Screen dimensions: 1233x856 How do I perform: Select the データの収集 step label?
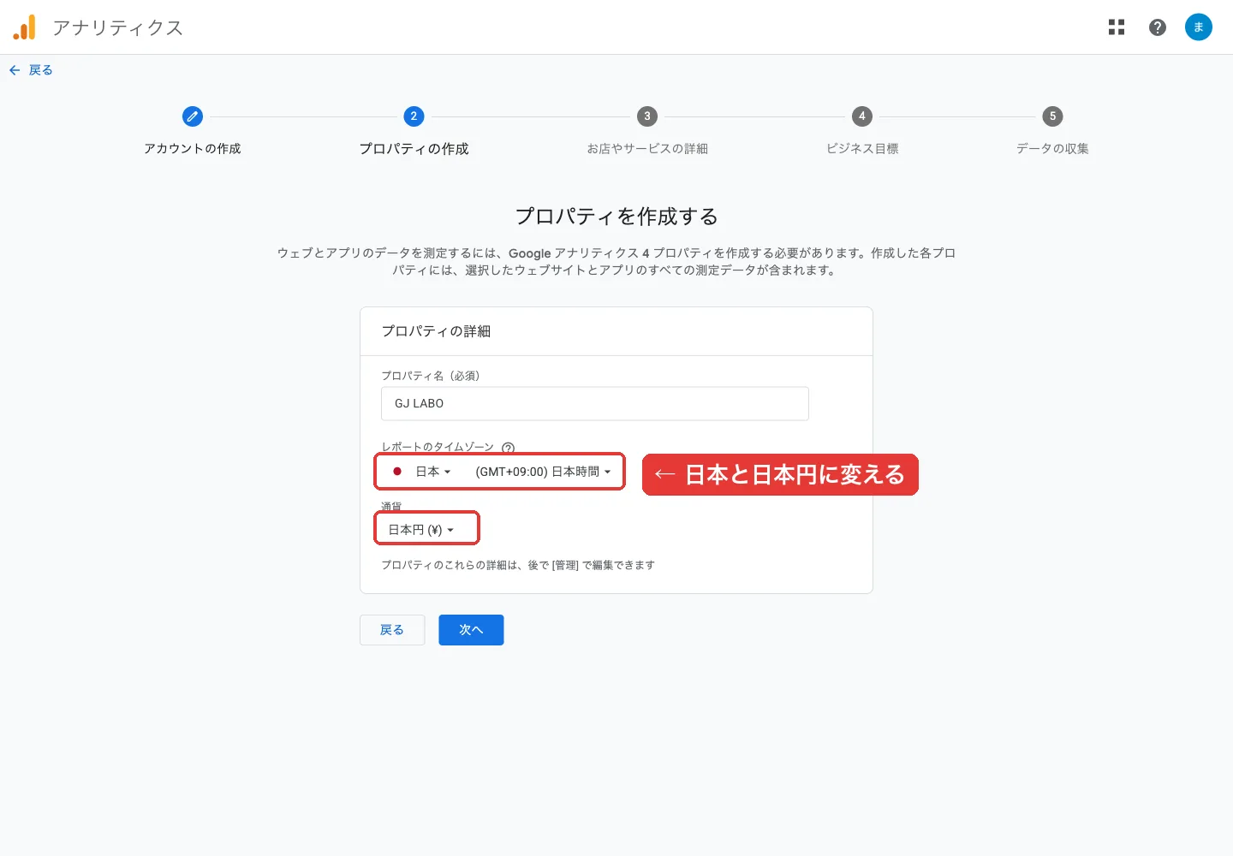click(x=1052, y=149)
